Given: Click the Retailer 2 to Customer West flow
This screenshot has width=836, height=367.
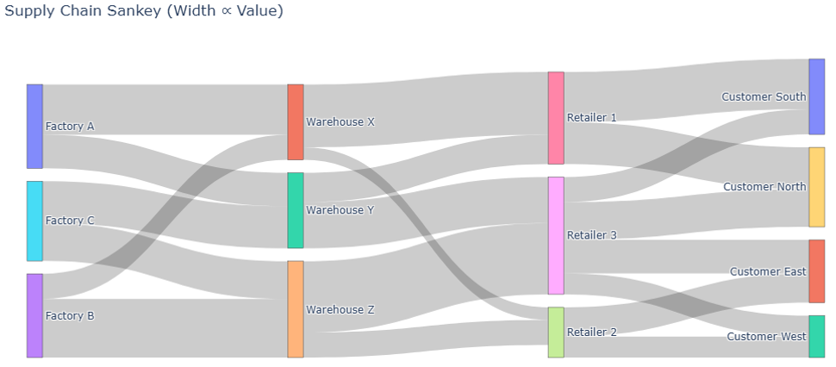Looking at the screenshot, I should coord(689,347).
